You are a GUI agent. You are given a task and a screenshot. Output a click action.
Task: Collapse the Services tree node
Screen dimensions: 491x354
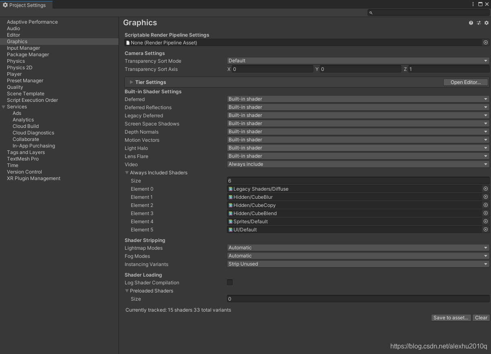pos(4,107)
